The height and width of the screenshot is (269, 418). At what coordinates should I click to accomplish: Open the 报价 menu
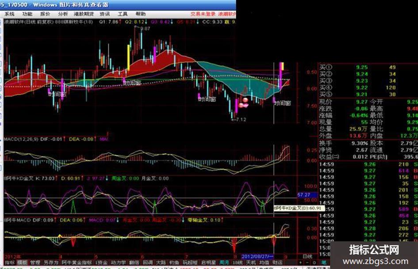coord(45,14)
